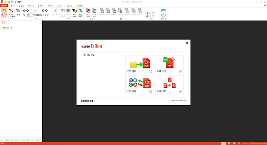Select the Hand tool (손 도구)
This screenshot has height=145, width=267.
click(x=4, y=13)
